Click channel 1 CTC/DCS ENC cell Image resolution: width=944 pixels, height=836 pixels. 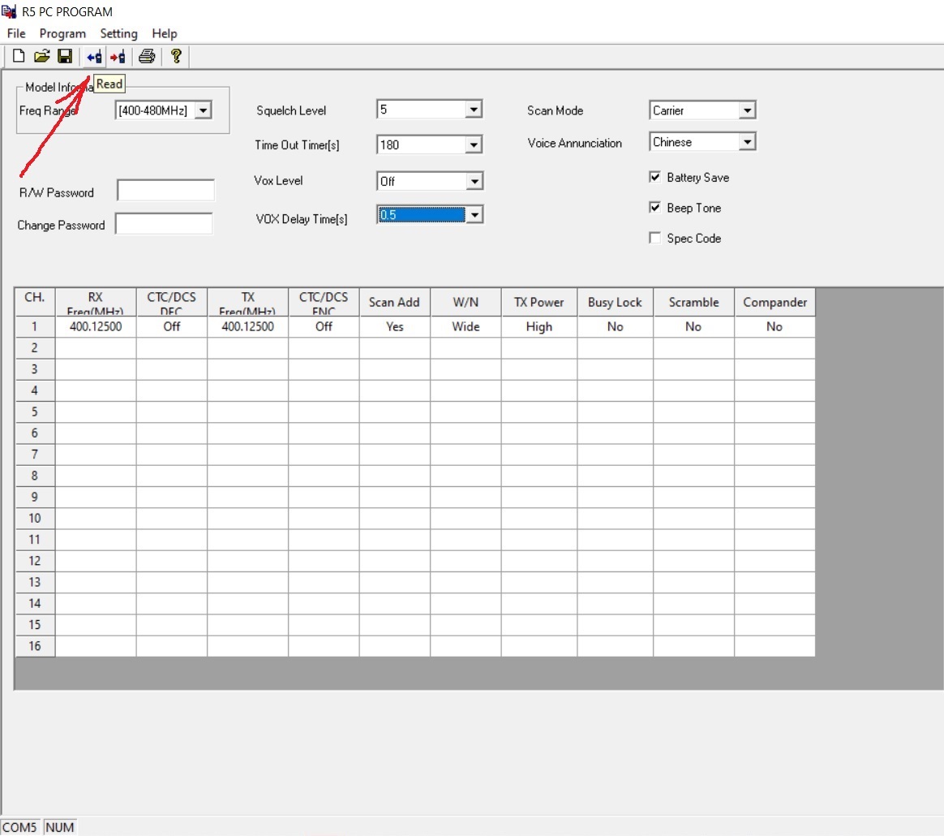[324, 326]
